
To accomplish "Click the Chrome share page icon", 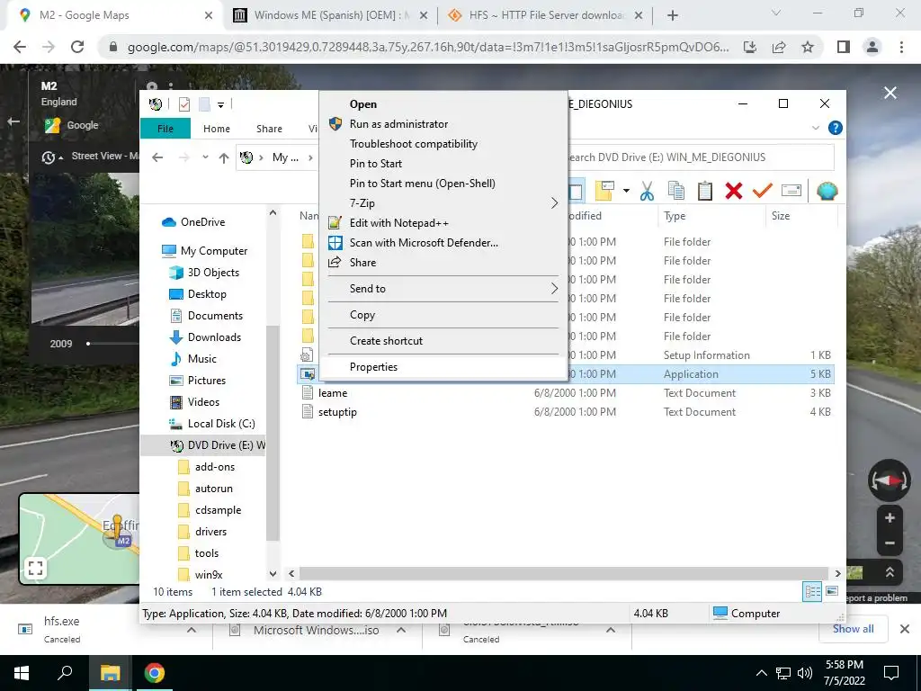I will [x=779, y=47].
